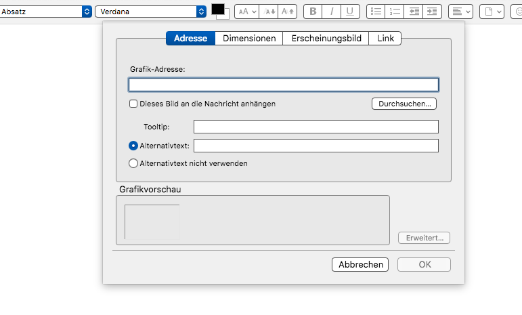
Task: Open the Erscheinungsbild tab
Action: pyautogui.click(x=326, y=39)
